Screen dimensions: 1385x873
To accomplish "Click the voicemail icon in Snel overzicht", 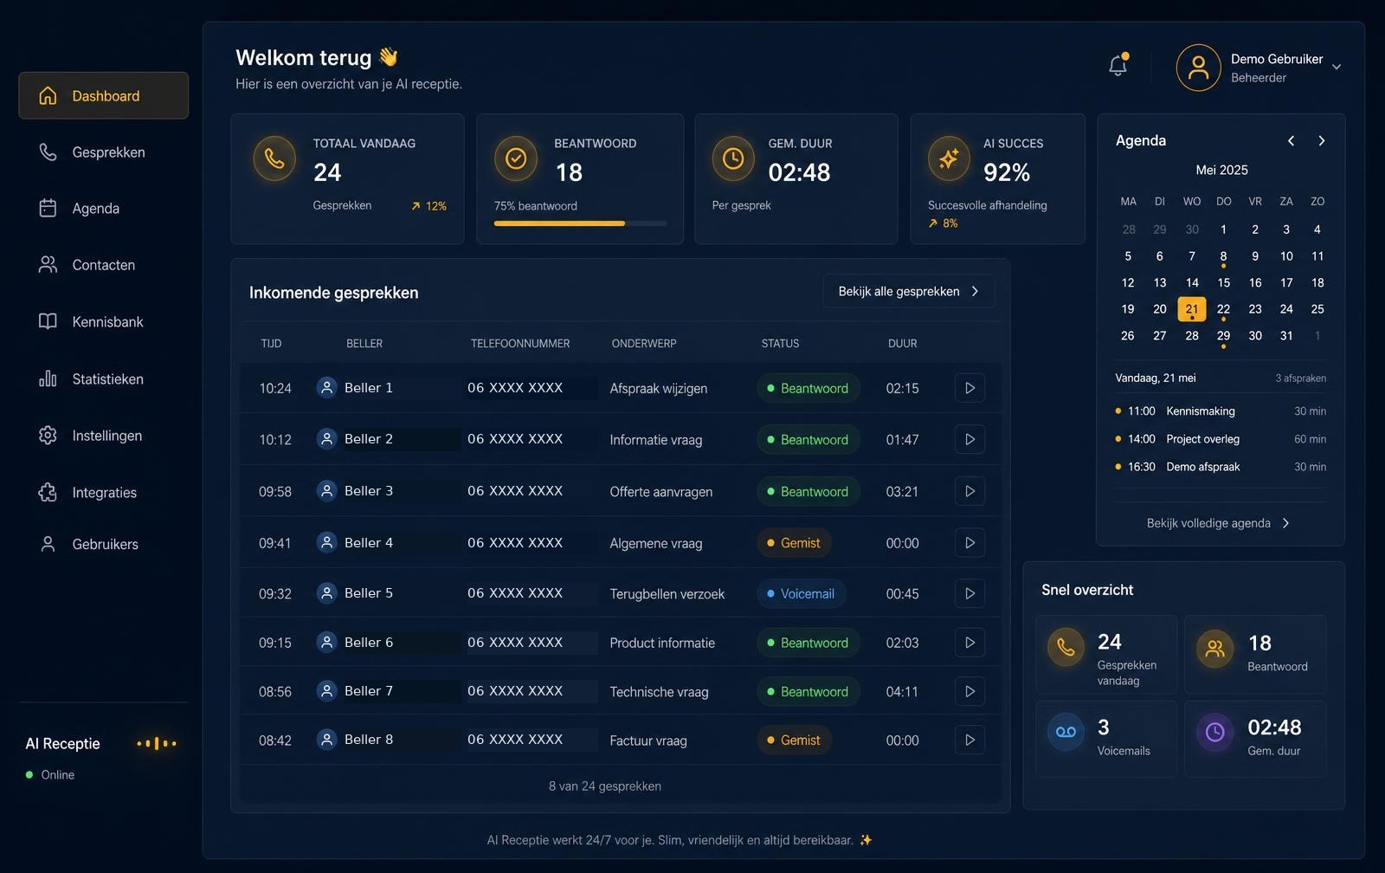I will click(x=1066, y=732).
